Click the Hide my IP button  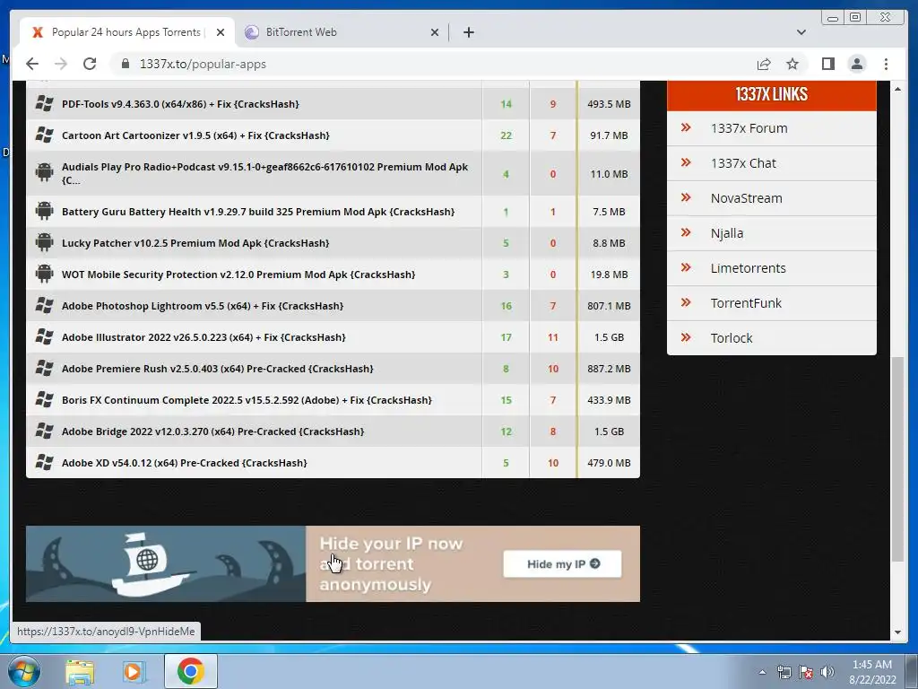tap(562, 563)
